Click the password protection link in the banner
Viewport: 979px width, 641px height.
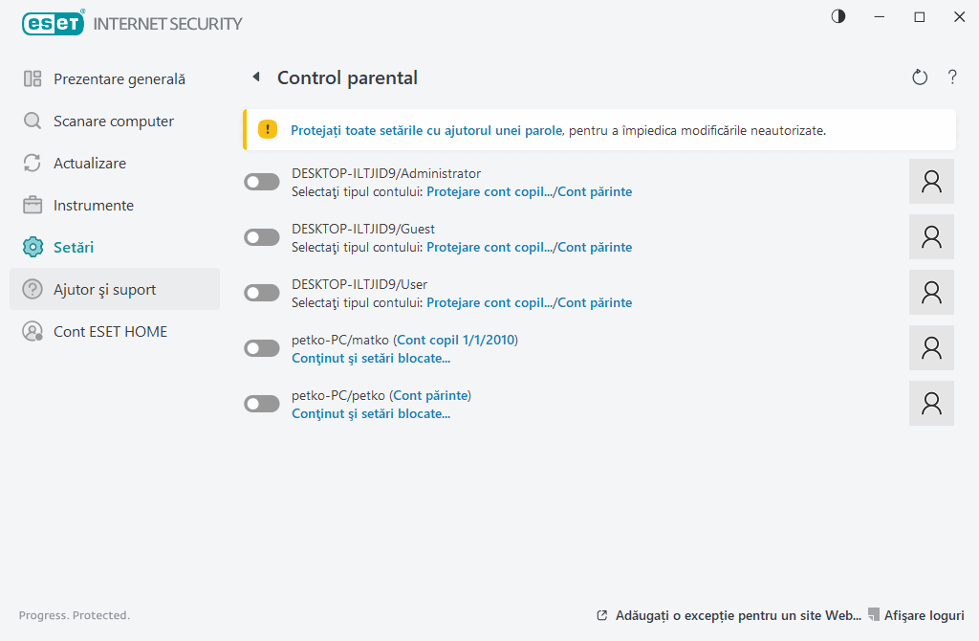[x=426, y=129]
